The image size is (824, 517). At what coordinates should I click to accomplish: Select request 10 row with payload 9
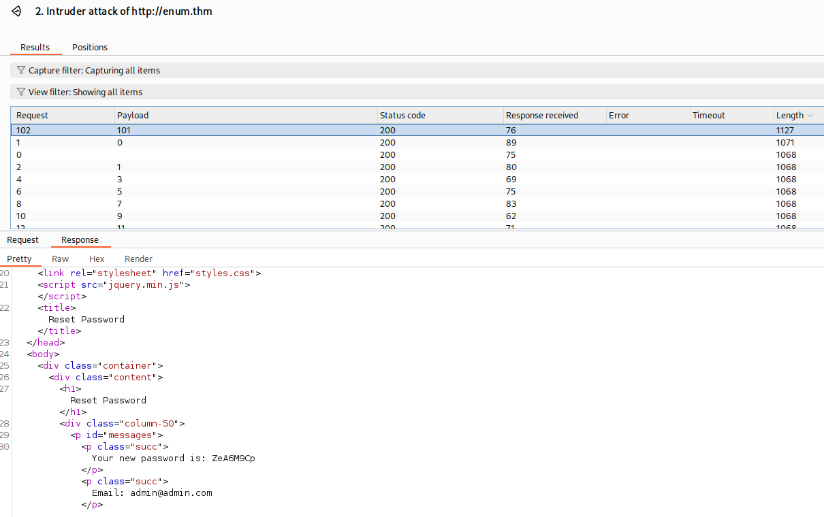tap(417, 216)
